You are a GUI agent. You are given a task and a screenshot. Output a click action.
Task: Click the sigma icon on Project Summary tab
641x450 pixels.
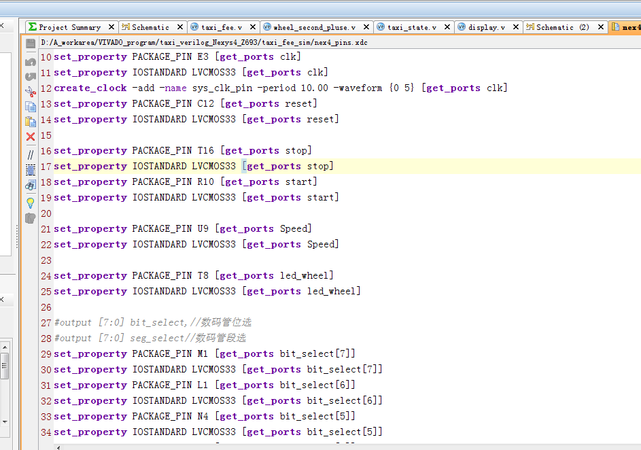point(33,27)
